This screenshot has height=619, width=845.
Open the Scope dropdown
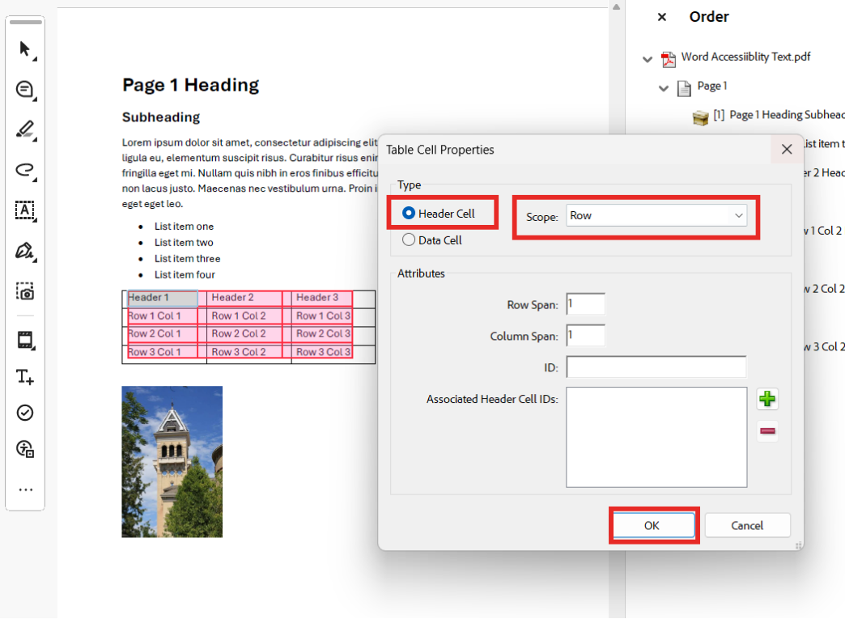(x=656, y=215)
